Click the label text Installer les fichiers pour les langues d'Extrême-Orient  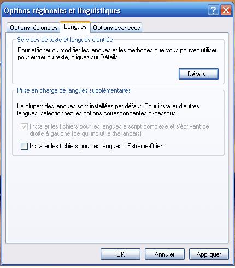(97, 146)
